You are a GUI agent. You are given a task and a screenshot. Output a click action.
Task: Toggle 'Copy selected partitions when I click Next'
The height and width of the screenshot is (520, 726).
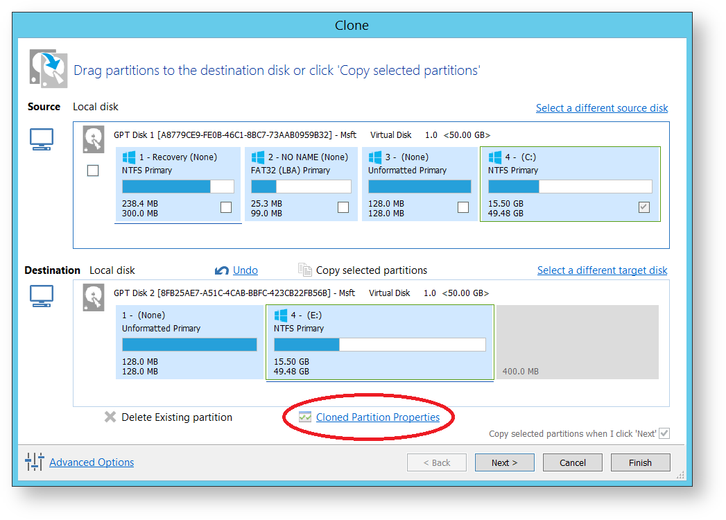pos(664,433)
